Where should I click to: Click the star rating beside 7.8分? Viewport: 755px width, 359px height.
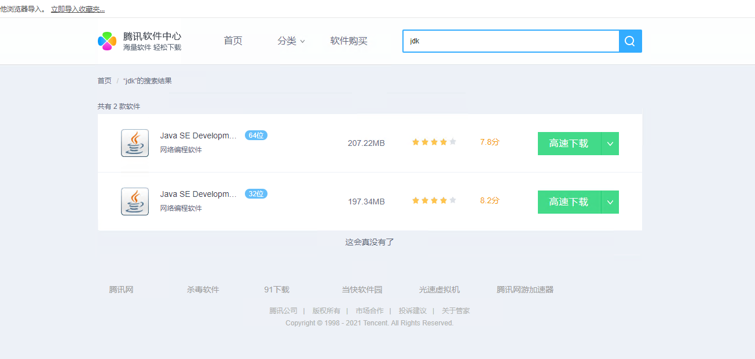click(434, 142)
